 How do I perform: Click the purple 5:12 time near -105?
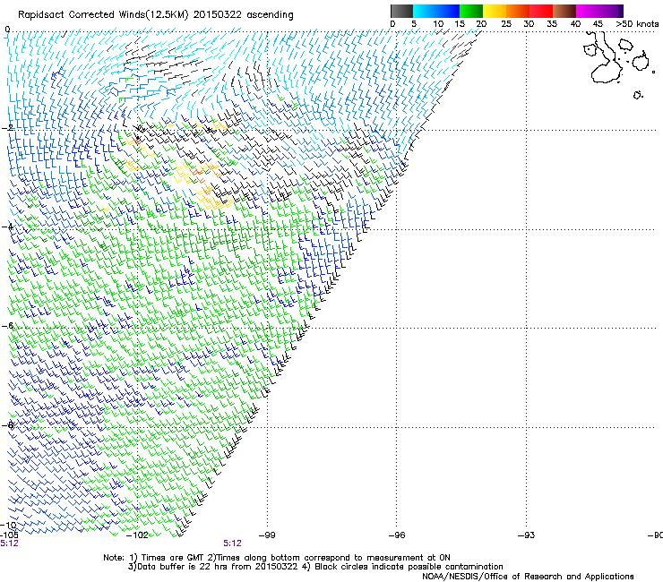9,543
